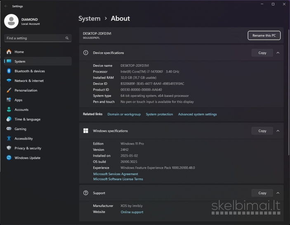Click Product ID value 00330-80000-00000-AA640
The image size is (290, 225).
click(x=141, y=89)
